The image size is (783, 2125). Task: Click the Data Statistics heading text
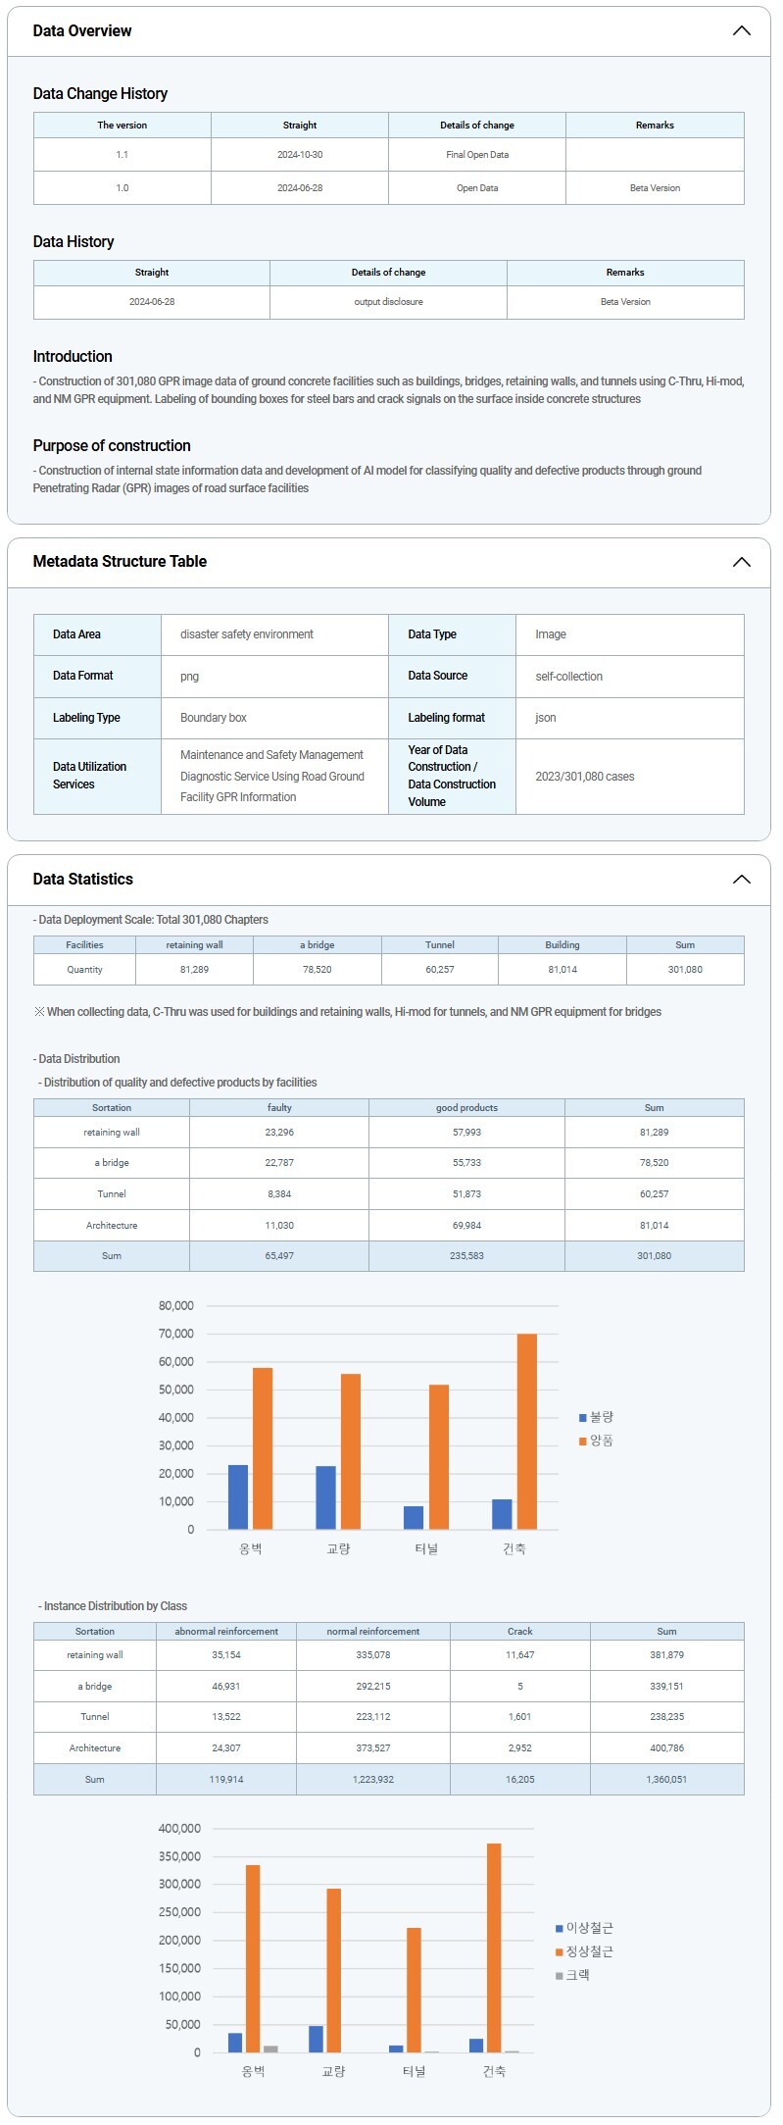click(x=83, y=880)
